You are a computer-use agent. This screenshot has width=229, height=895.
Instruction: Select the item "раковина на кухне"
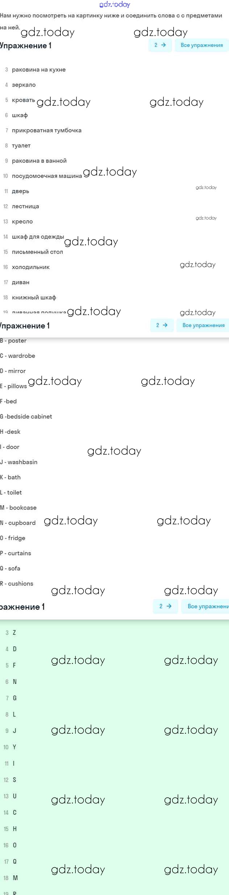click(39, 70)
